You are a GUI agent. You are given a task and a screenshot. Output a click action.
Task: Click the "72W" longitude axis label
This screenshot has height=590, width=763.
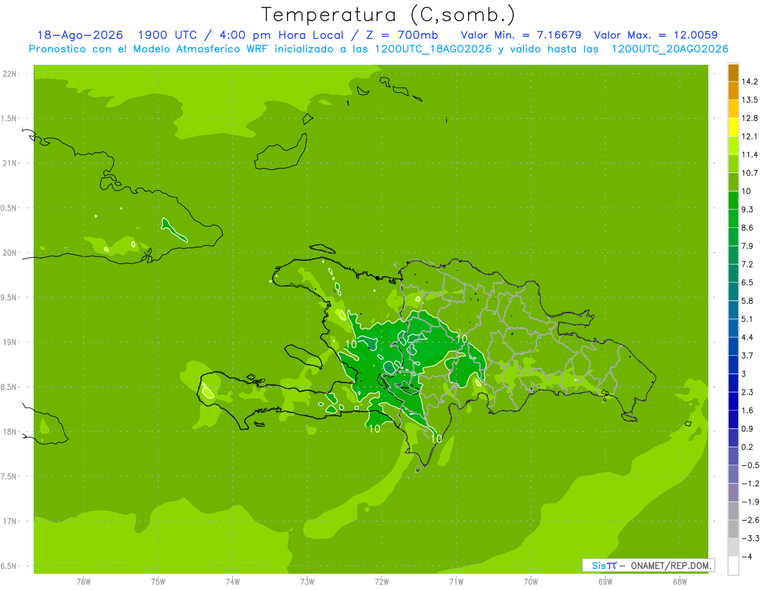(382, 582)
